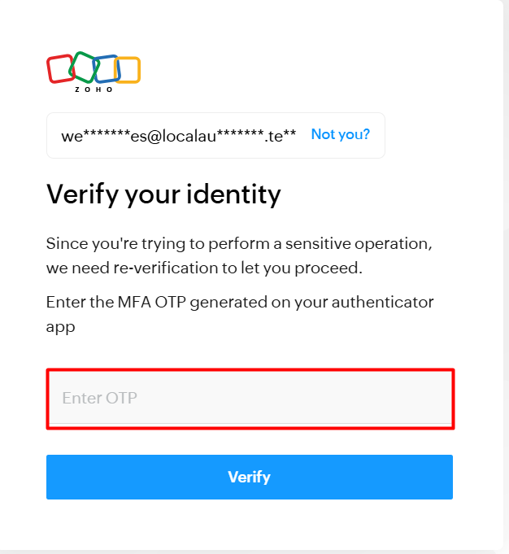Focus the Enter OTP input field
The image size is (509, 554).
pyautogui.click(x=250, y=398)
